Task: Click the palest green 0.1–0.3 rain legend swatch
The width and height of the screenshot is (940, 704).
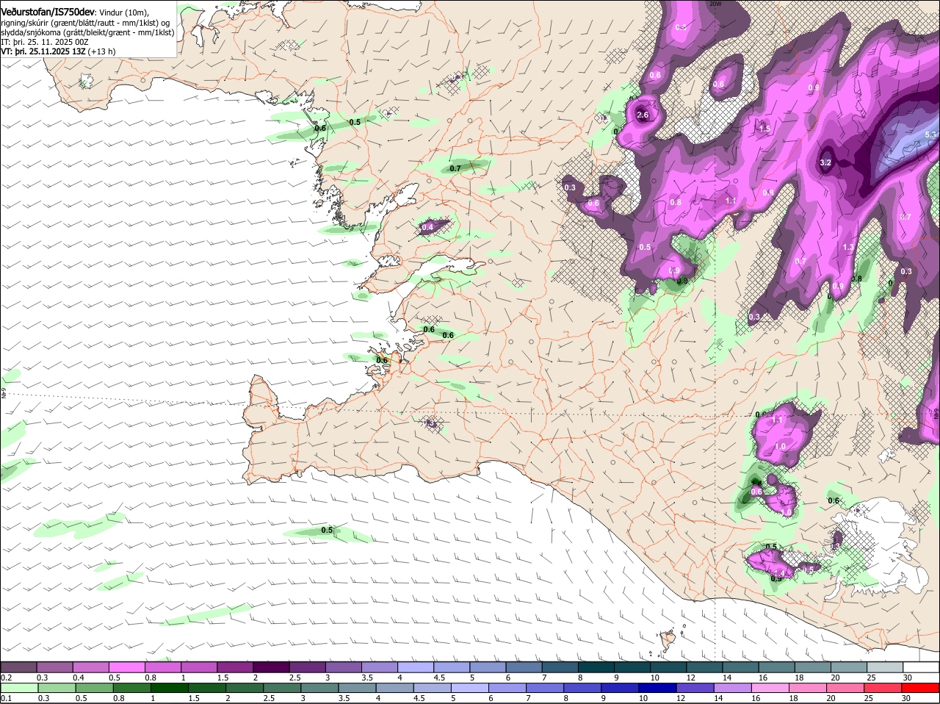Action: (x=18, y=688)
